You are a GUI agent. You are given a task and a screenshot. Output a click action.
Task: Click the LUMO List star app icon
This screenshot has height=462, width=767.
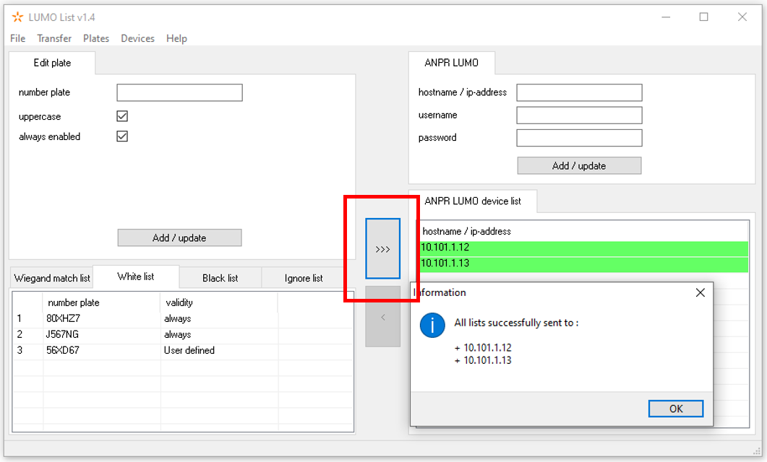[x=17, y=17]
